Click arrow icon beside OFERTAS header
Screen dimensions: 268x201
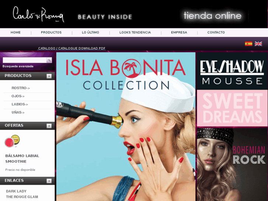tap(49, 126)
